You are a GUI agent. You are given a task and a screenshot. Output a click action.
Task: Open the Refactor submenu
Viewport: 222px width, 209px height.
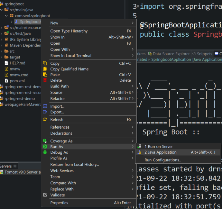88,98
